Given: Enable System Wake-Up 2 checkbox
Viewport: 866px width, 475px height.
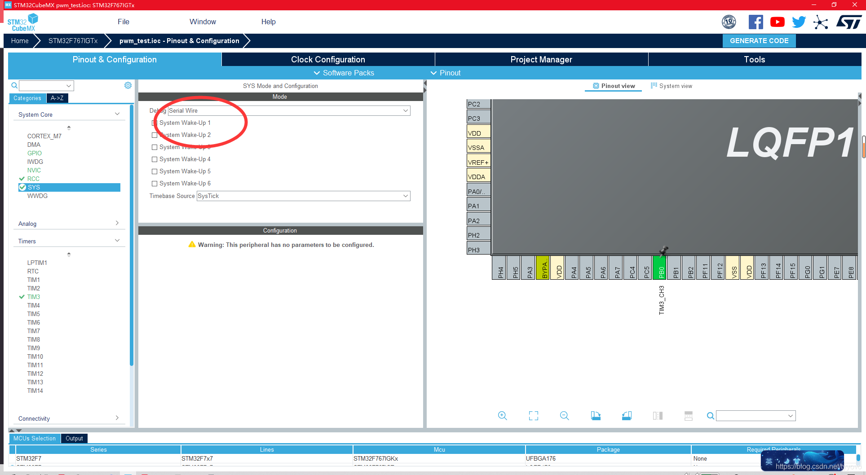Looking at the screenshot, I should 155,135.
